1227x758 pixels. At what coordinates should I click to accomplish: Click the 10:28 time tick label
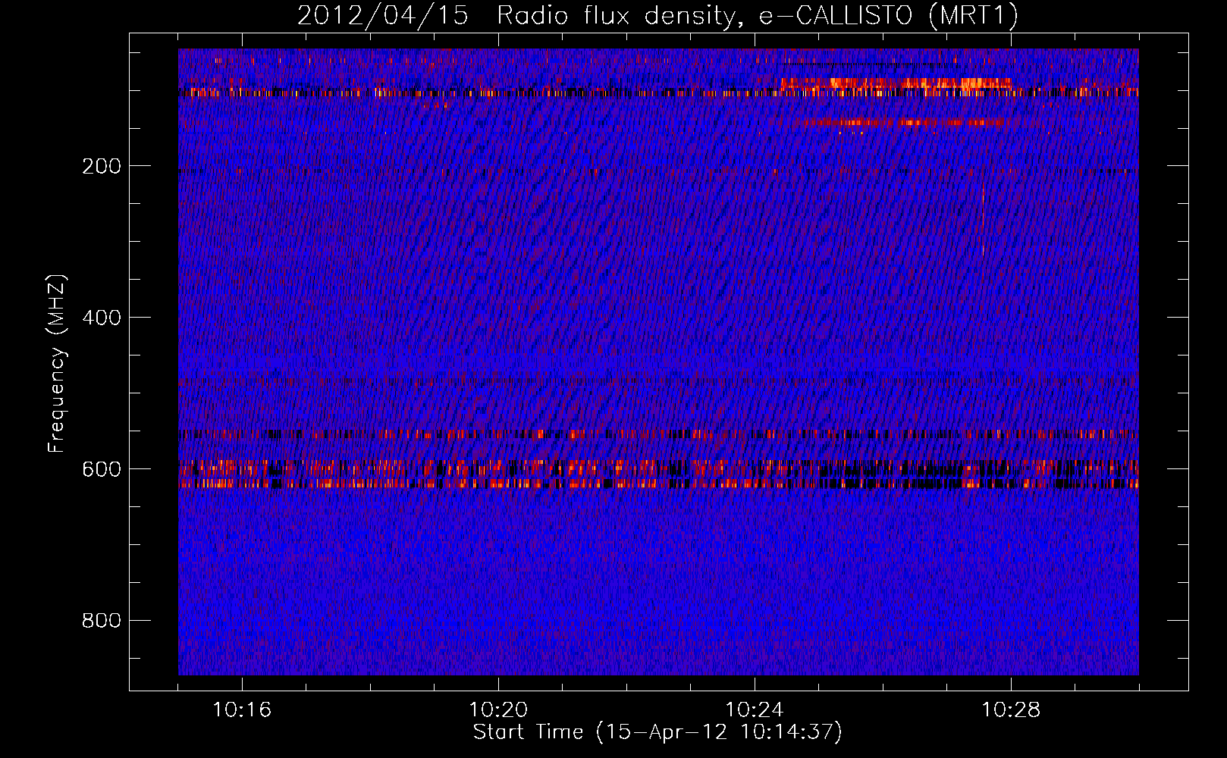(1011, 710)
